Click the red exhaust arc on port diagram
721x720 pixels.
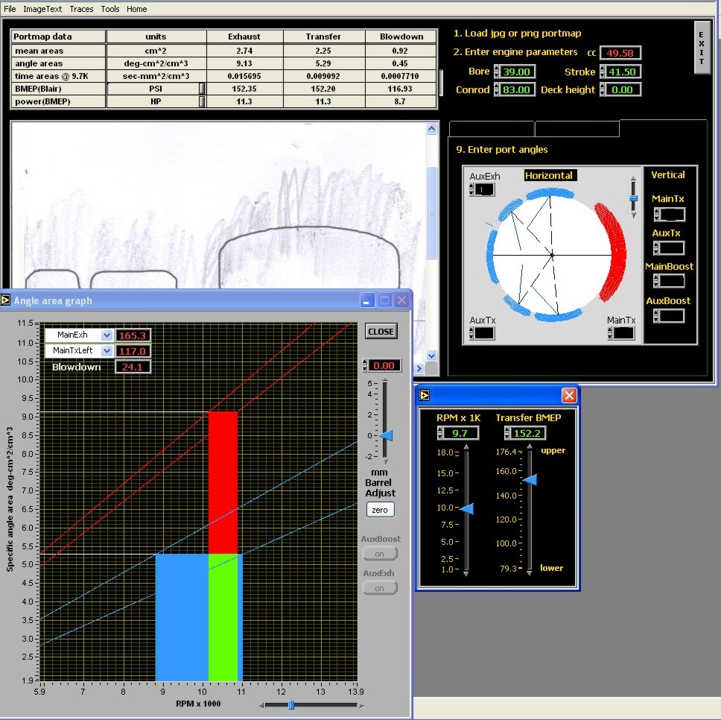click(615, 253)
